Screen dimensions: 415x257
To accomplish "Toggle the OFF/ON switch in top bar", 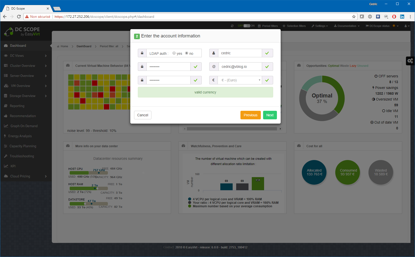I will click(246, 26).
